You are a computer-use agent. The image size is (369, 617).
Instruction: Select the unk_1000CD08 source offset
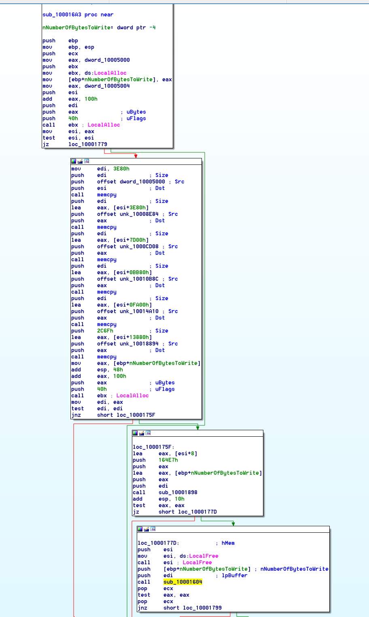pos(139,246)
